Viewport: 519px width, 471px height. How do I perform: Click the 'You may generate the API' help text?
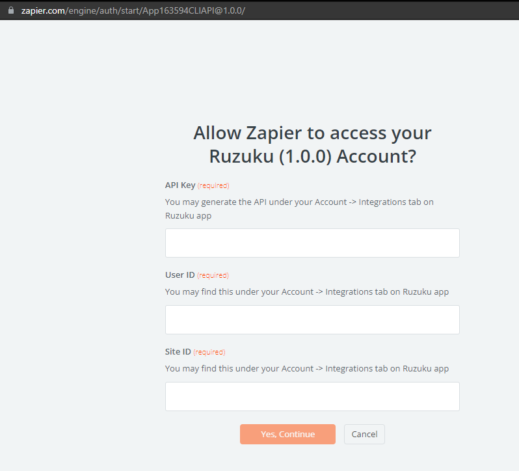tap(299, 209)
